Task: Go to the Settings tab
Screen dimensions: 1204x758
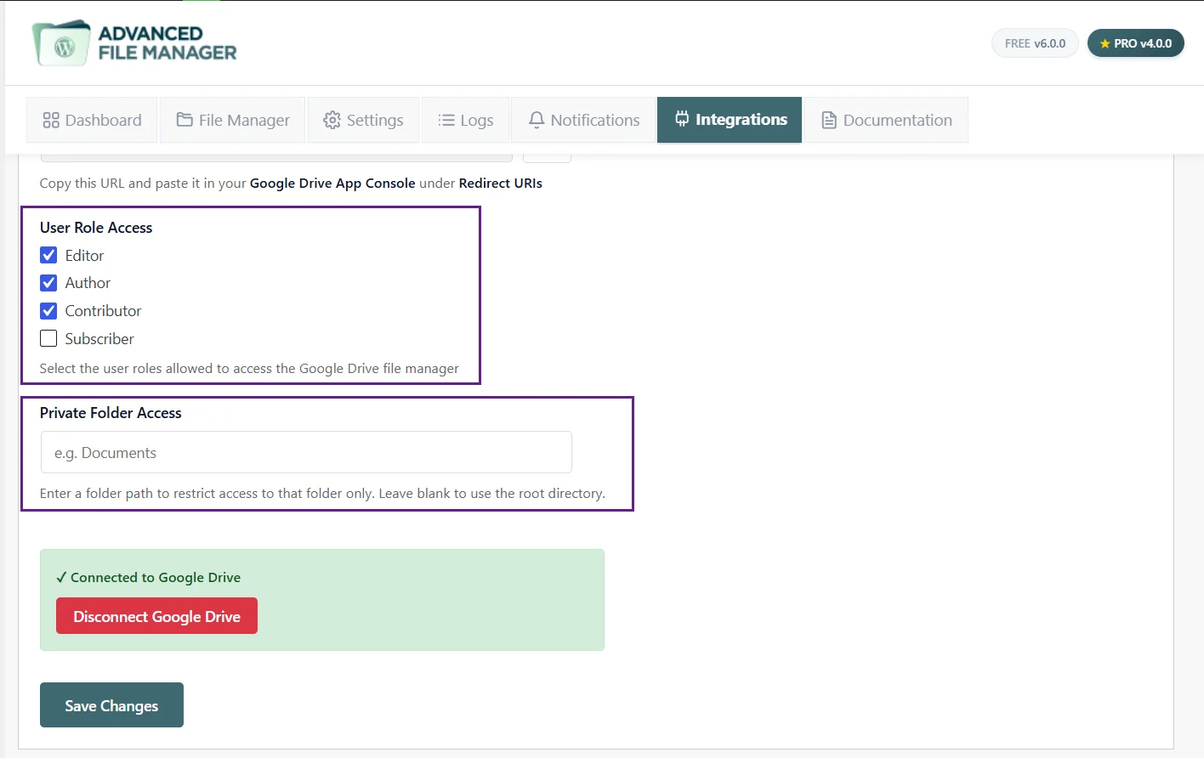Action: click(363, 120)
